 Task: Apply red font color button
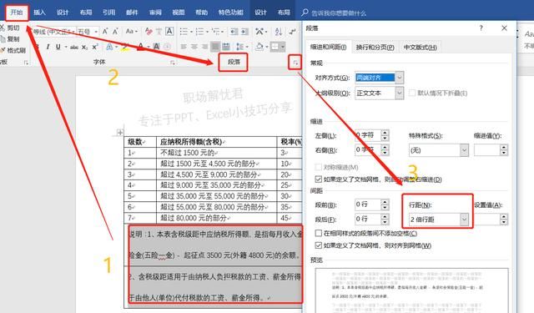pyautogui.click(x=141, y=47)
